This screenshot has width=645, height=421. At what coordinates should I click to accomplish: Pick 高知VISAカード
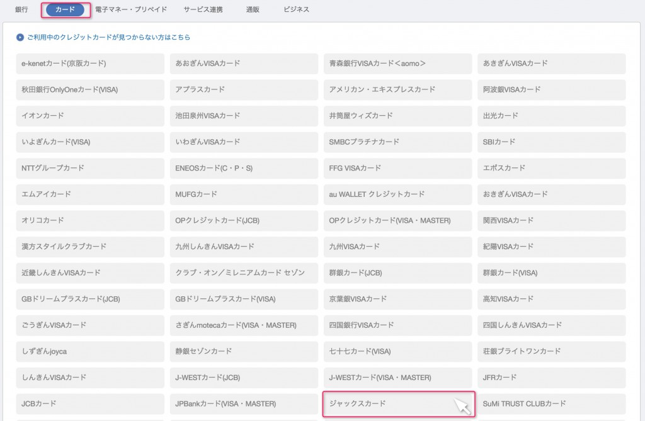[552, 300]
